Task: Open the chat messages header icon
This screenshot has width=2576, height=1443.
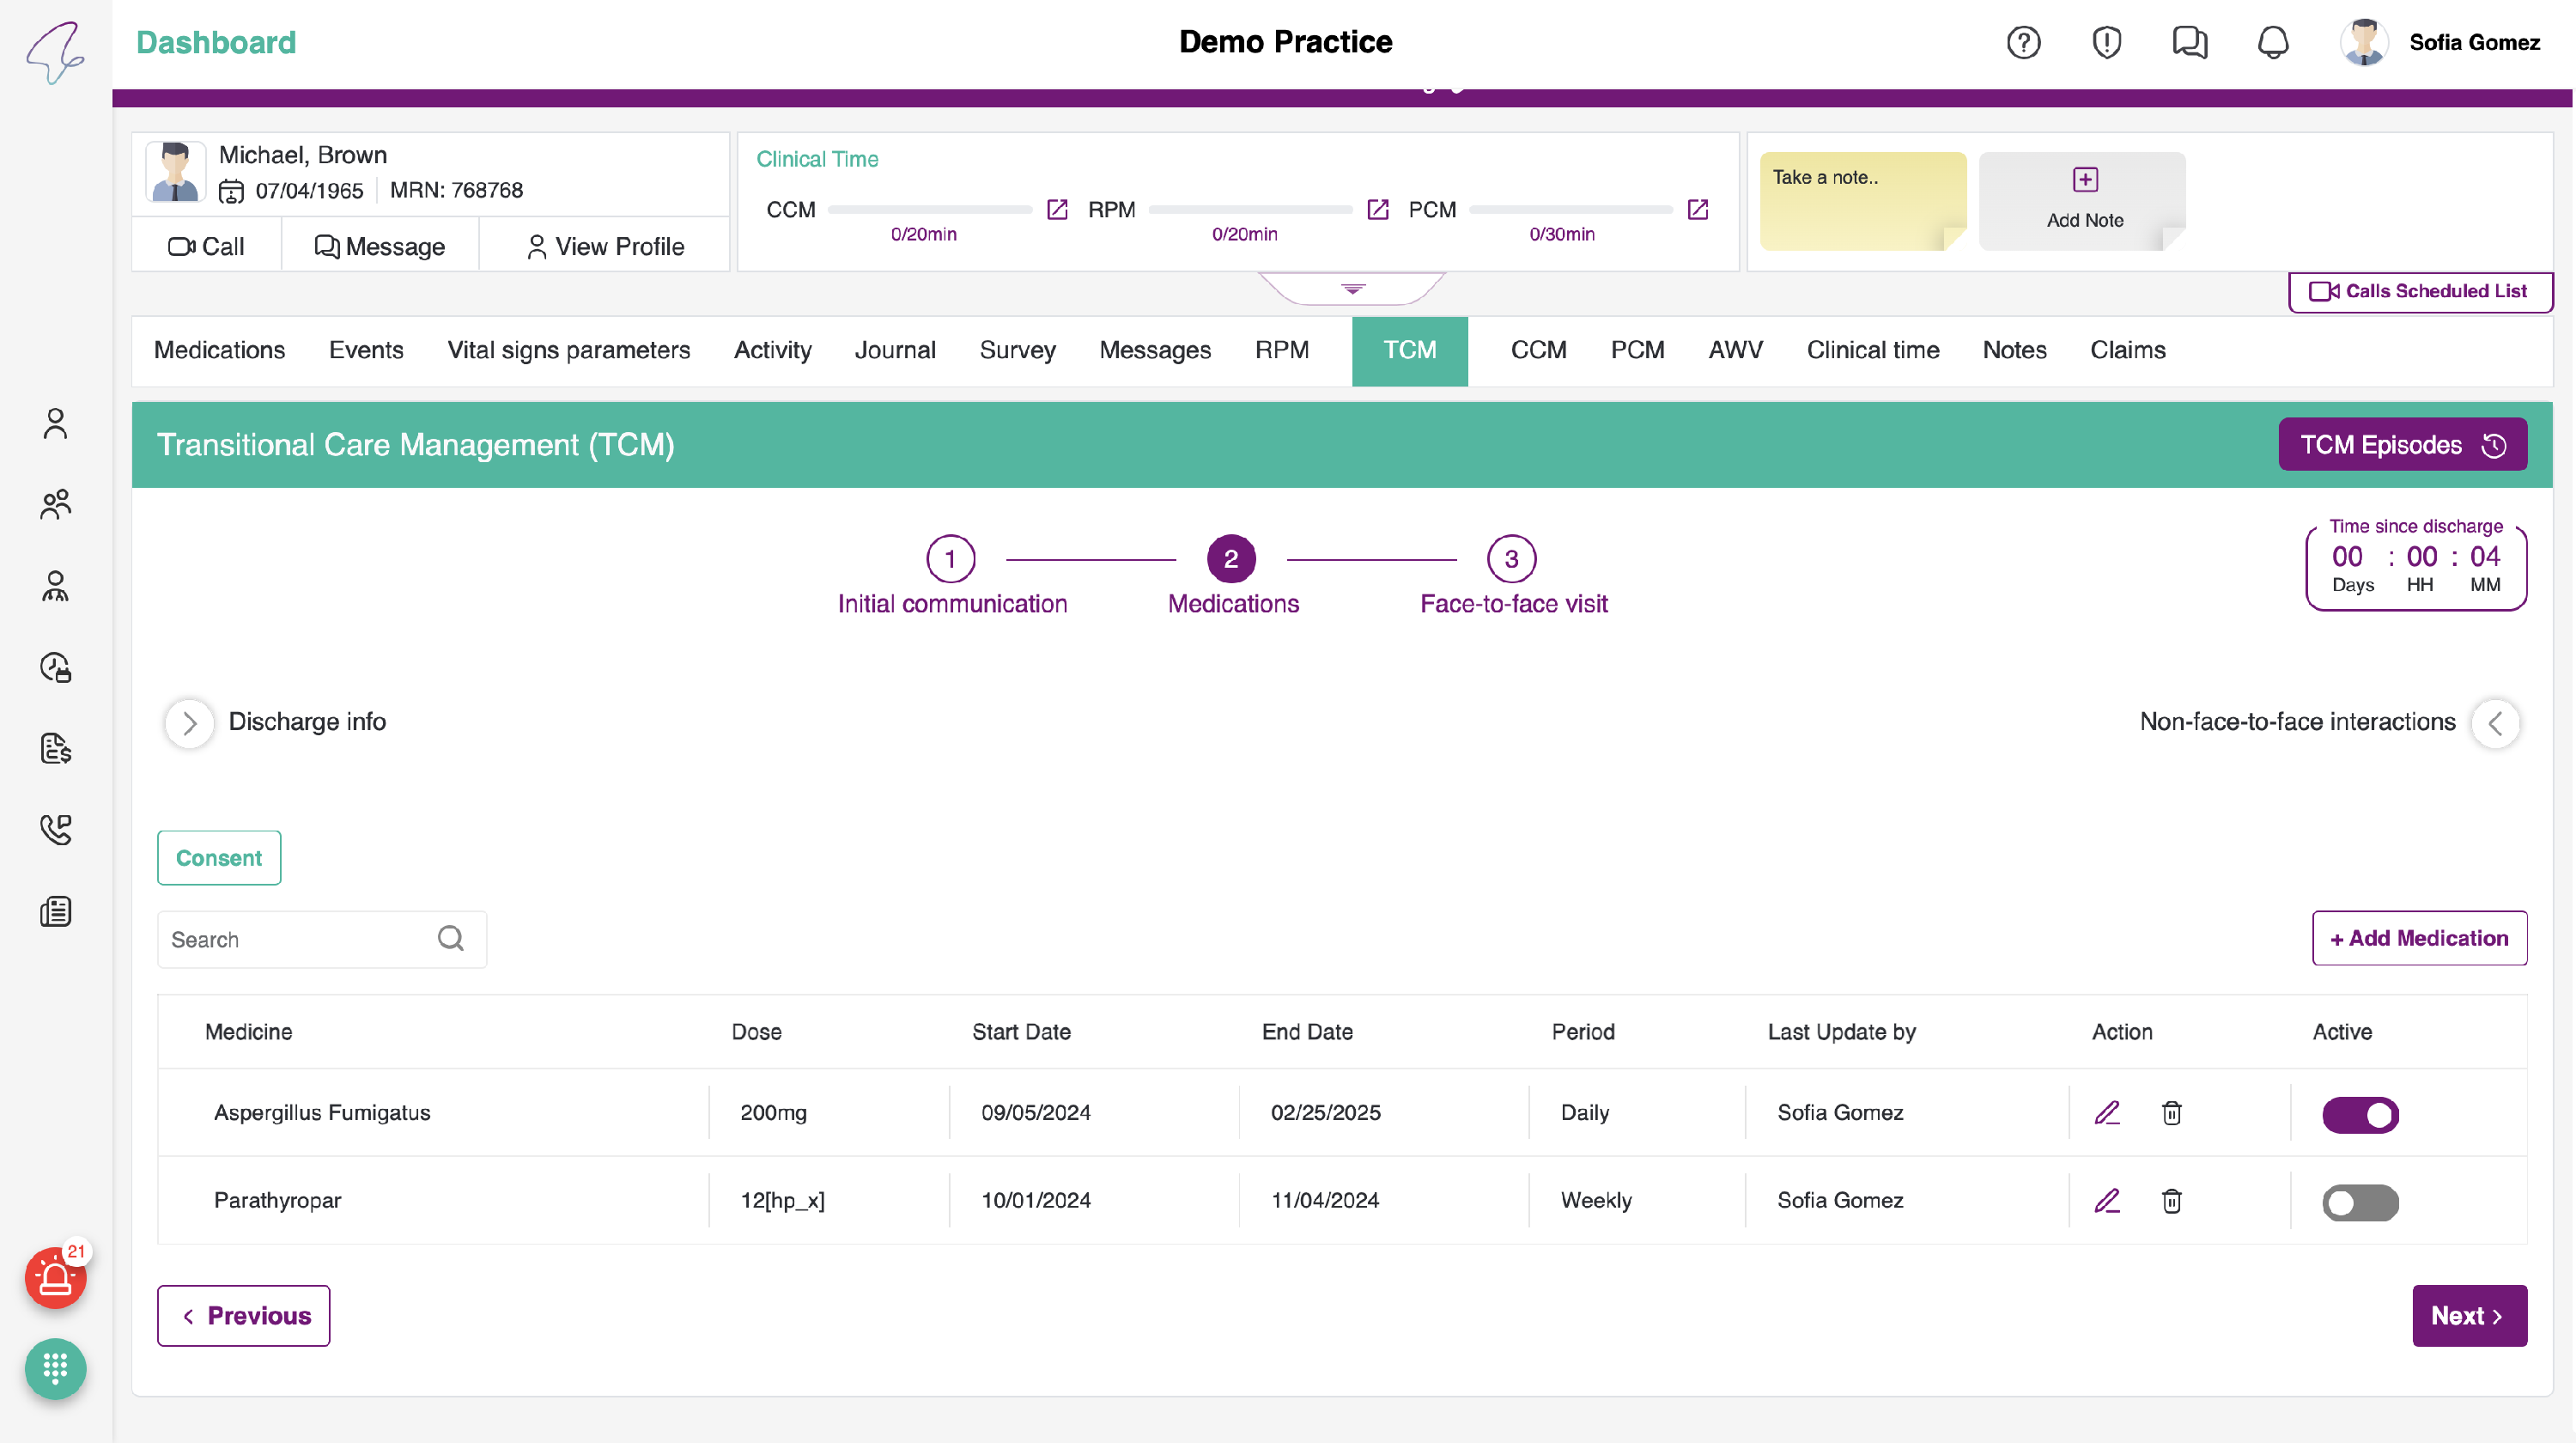Action: tap(2189, 42)
